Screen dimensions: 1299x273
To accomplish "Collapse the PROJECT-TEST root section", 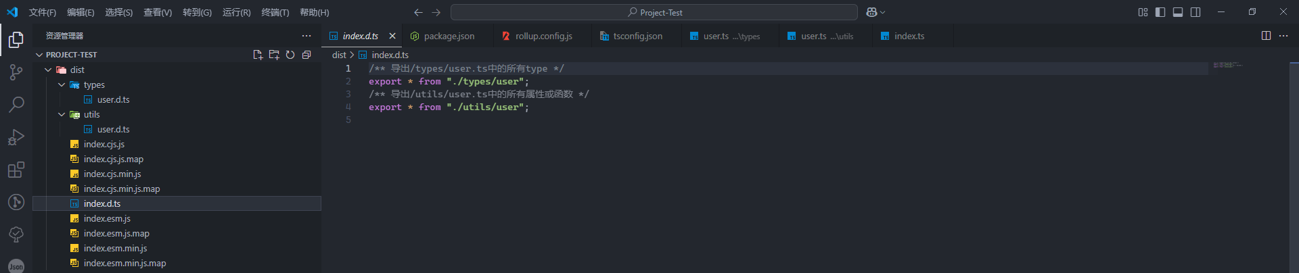I will (39, 55).
